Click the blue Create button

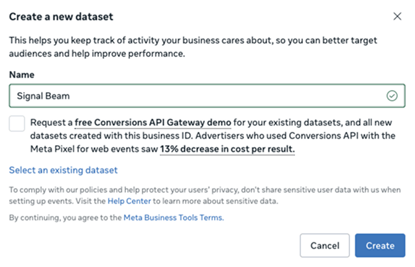tap(380, 245)
